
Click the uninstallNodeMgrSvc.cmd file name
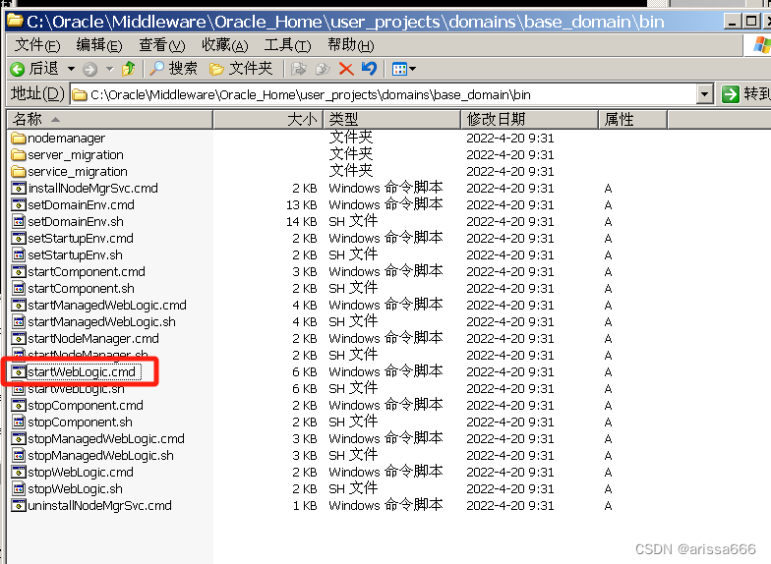coord(100,505)
